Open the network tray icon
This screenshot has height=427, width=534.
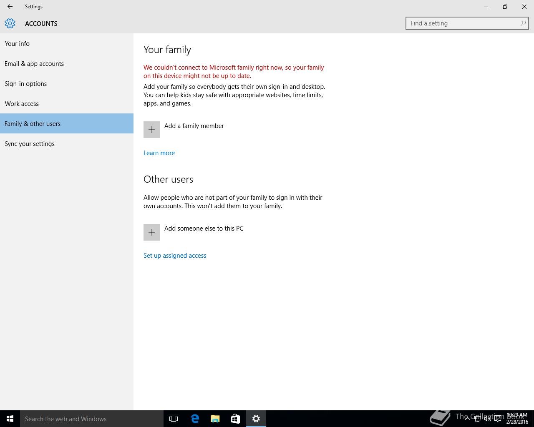[x=478, y=419]
